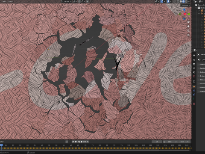The height and width of the screenshot is (154, 205).
Task: Open the gizmos dropdown arrow
Action: pyautogui.click(x=164, y=1)
